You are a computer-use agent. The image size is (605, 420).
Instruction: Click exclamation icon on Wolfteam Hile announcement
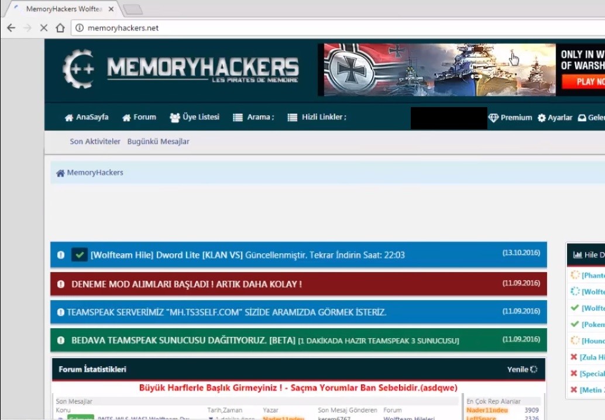61,255
